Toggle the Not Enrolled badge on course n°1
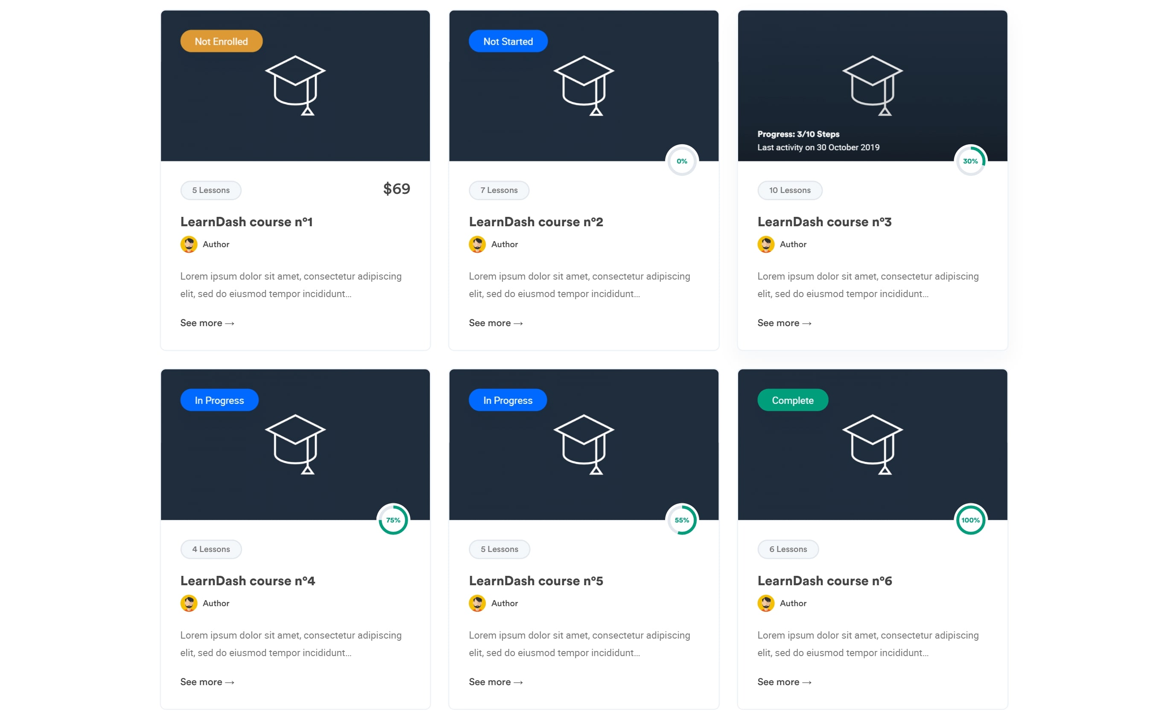This screenshot has height=718, width=1168. [x=221, y=40]
